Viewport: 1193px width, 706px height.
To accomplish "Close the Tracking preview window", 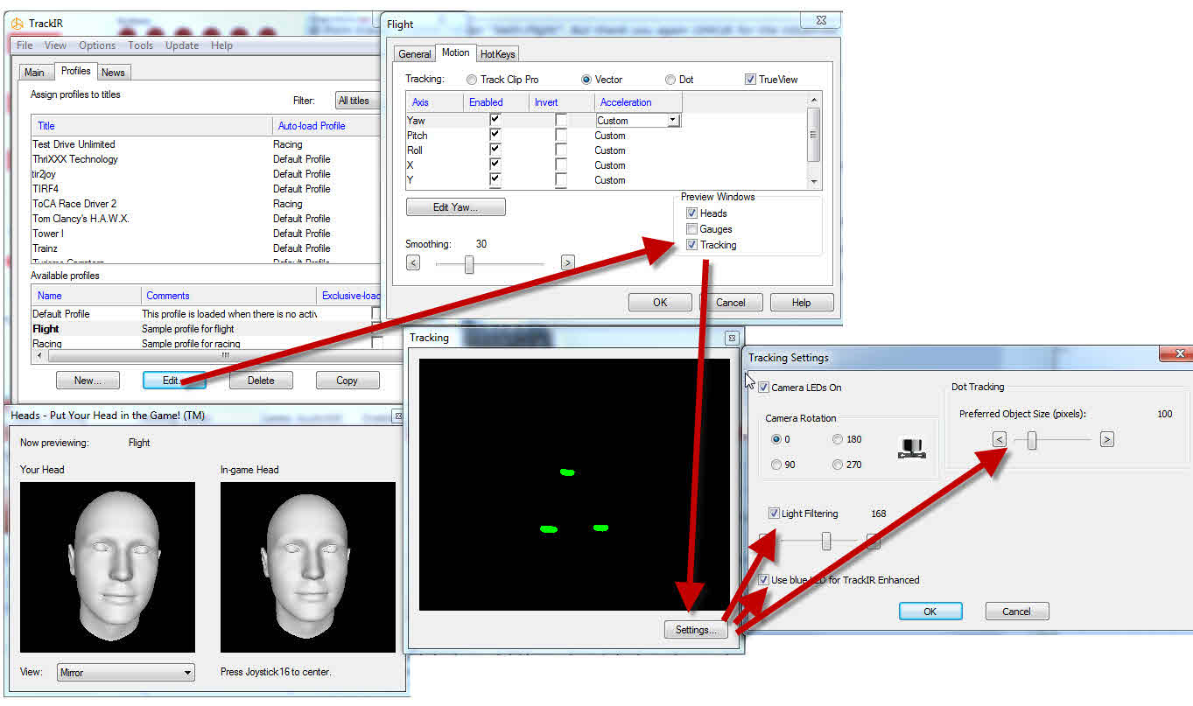I will pos(732,338).
